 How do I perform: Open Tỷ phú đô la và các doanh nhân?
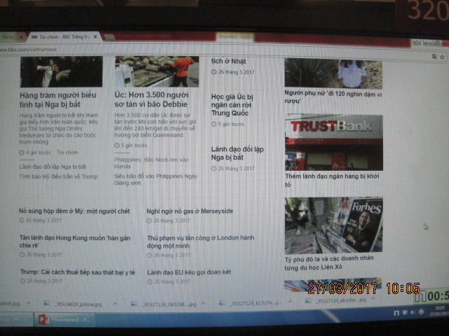coord(329,263)
